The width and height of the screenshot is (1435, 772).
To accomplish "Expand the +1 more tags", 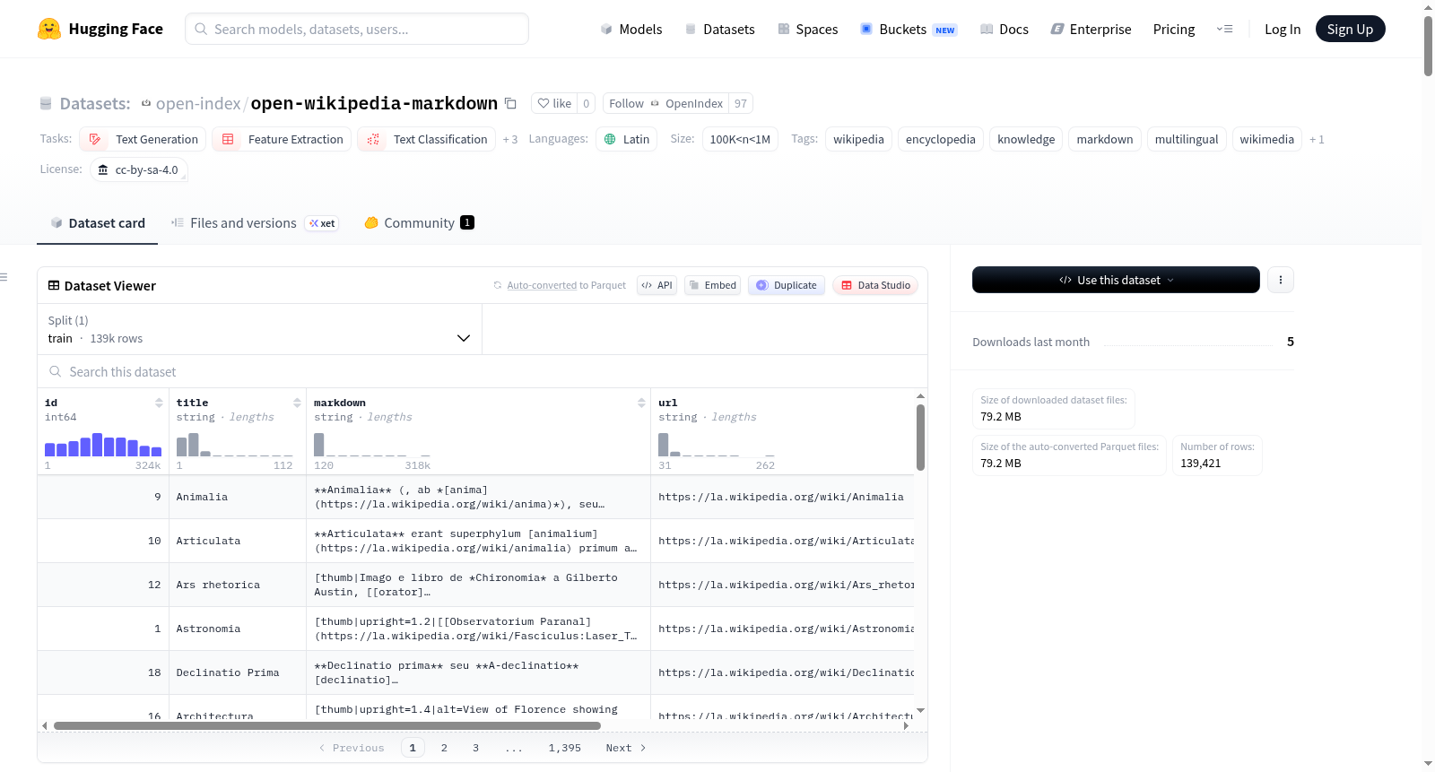I will (x=1317, y=139).
